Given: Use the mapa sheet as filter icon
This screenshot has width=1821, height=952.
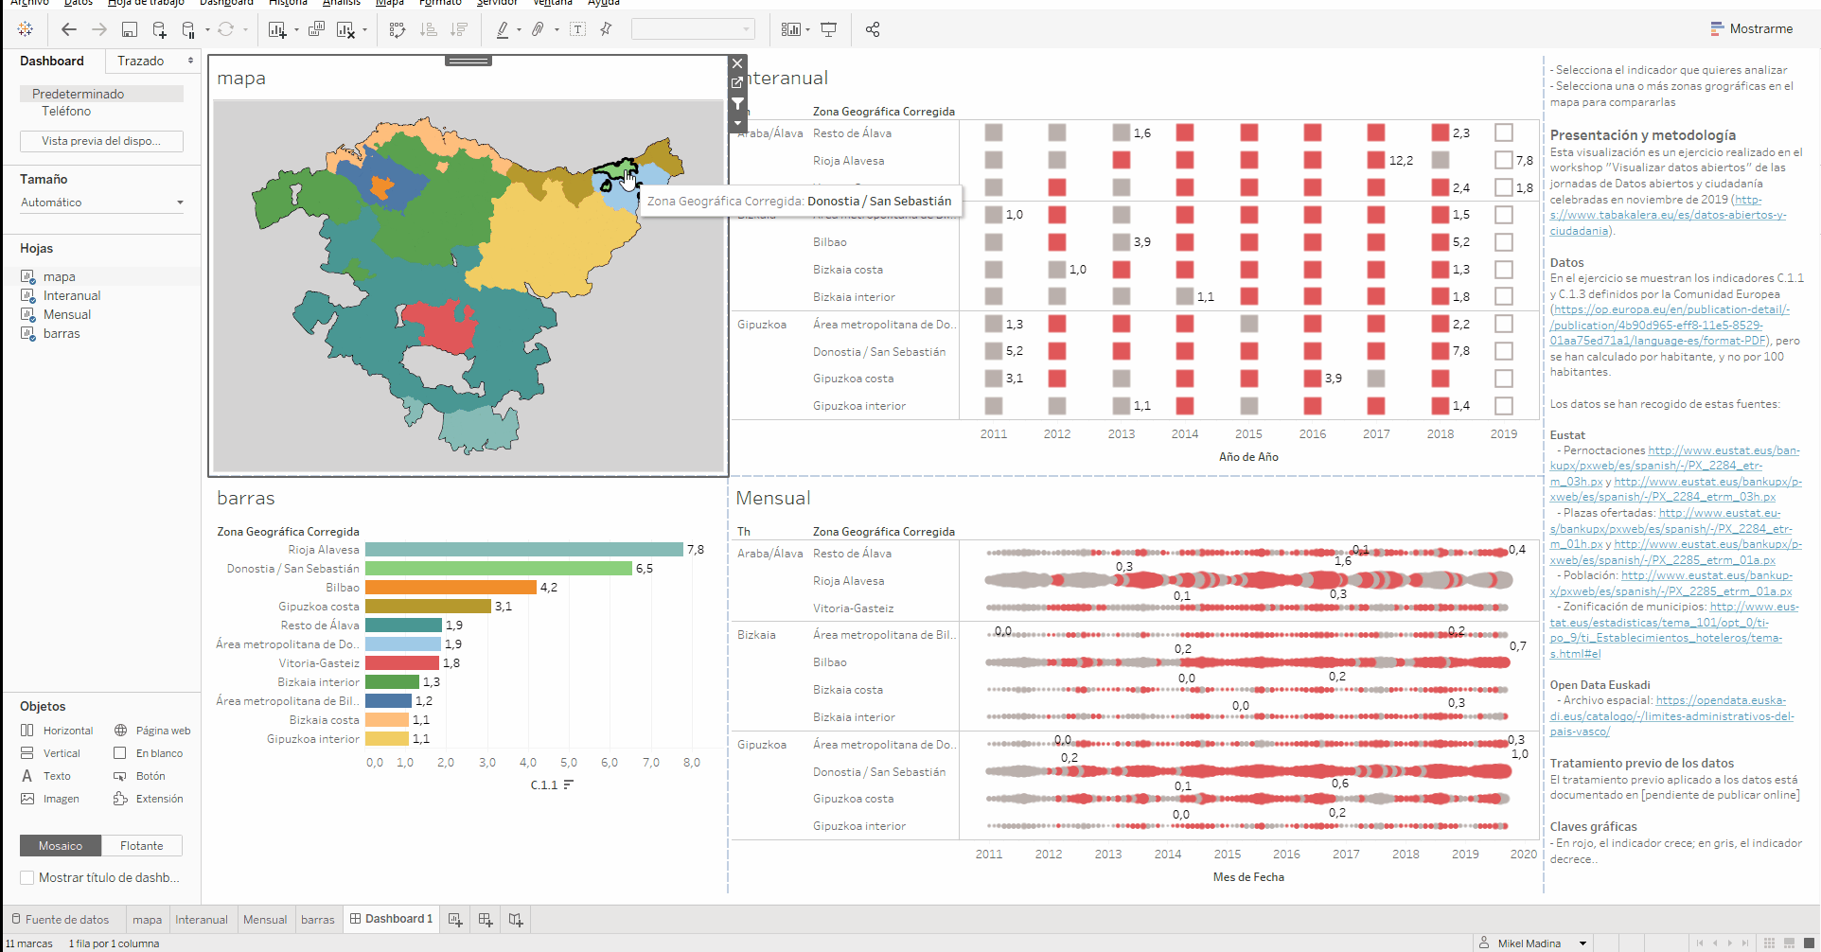Looking at the screenshot, I should (x=737, y=103).
